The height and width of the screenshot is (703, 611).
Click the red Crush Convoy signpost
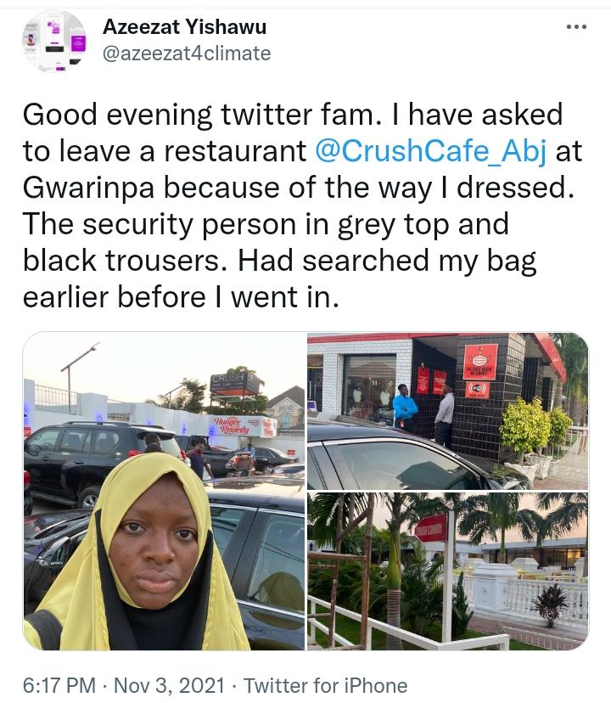[431, 530]
